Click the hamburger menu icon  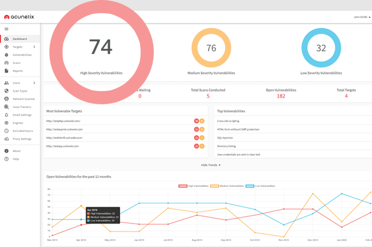[6, 29]
